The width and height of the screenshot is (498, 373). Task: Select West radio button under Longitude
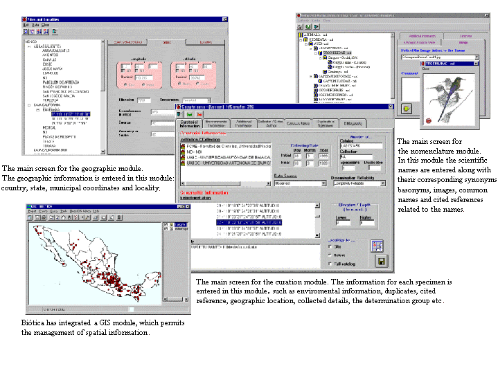[x=143, y=84]
